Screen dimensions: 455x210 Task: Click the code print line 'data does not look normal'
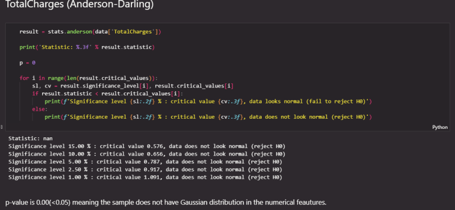click(208, 117)
